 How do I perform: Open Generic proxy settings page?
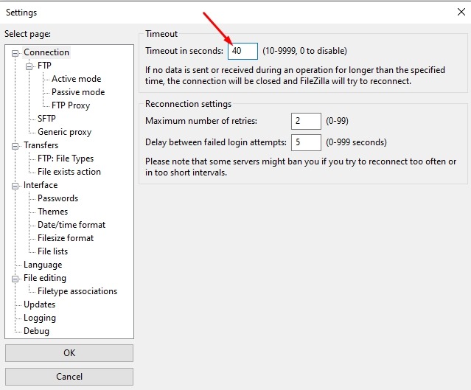pos(64,132)
